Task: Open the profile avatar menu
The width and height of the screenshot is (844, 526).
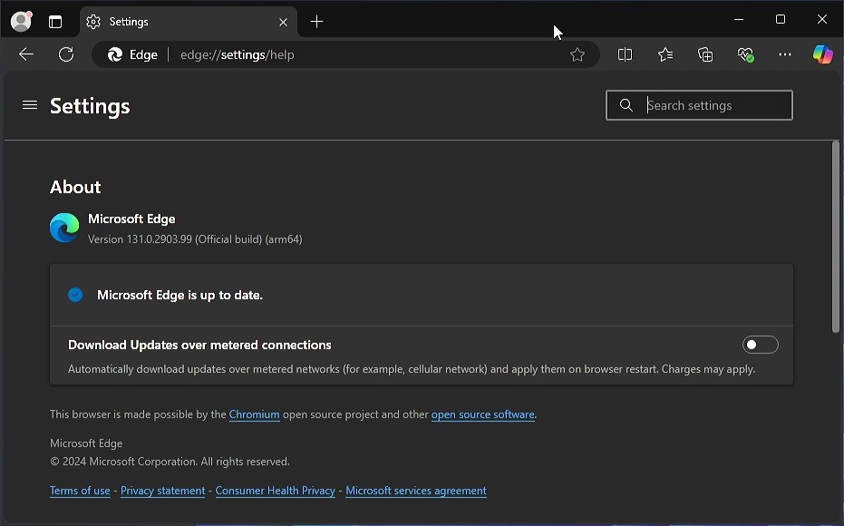Action: (20, 21)
